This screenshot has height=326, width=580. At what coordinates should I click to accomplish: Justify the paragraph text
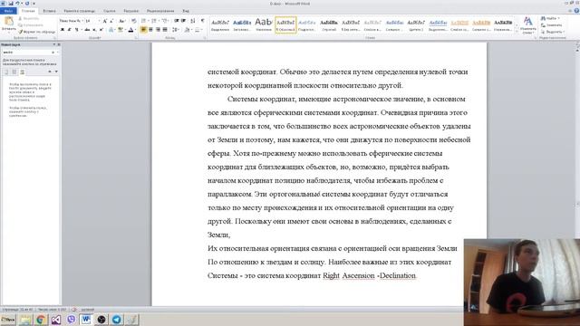tap(165, 30)
